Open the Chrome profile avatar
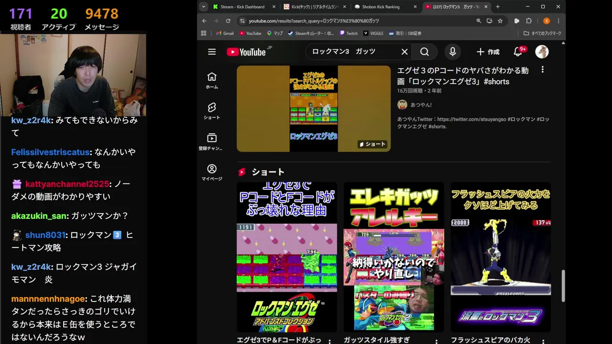The image size is (612, 344). (546, 21)
